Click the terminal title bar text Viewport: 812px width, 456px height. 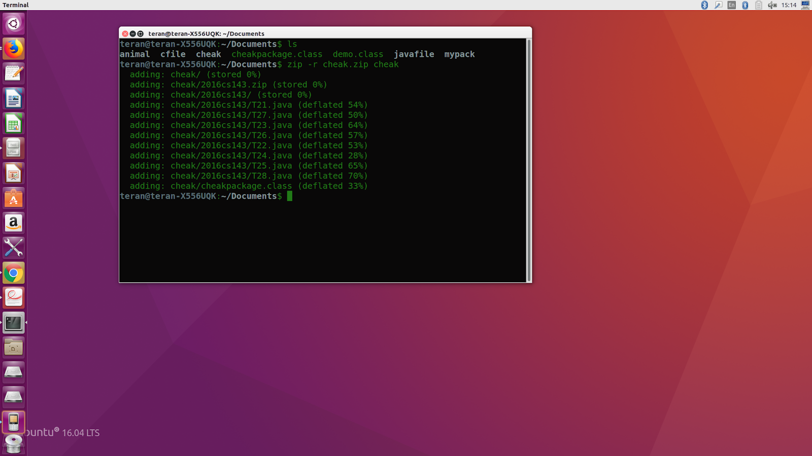click(206, 33)
